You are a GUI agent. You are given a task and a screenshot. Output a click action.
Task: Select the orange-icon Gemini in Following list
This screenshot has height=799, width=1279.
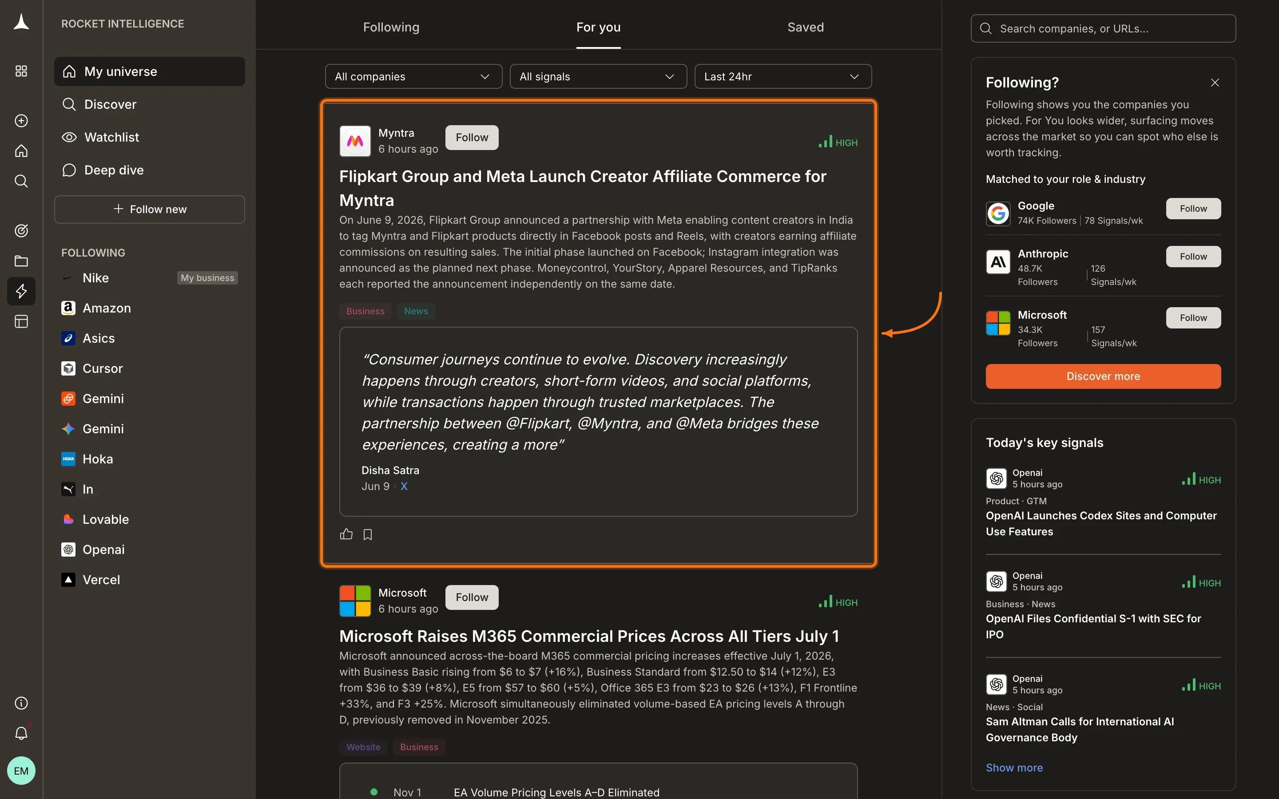coord(150,399)
